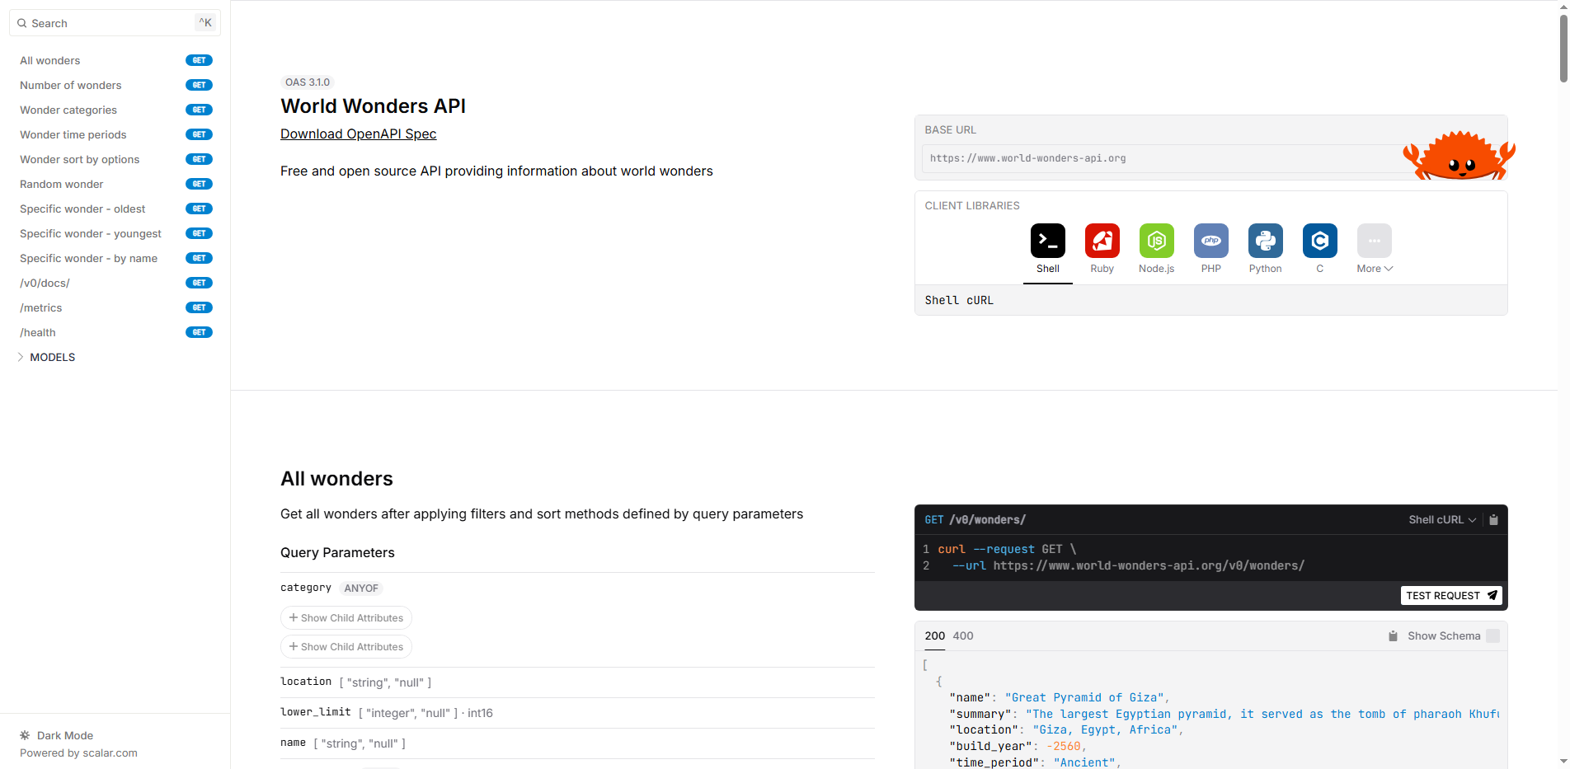Click Powered by scalar.com link
Screen dimensions: 1570x769
78,753
